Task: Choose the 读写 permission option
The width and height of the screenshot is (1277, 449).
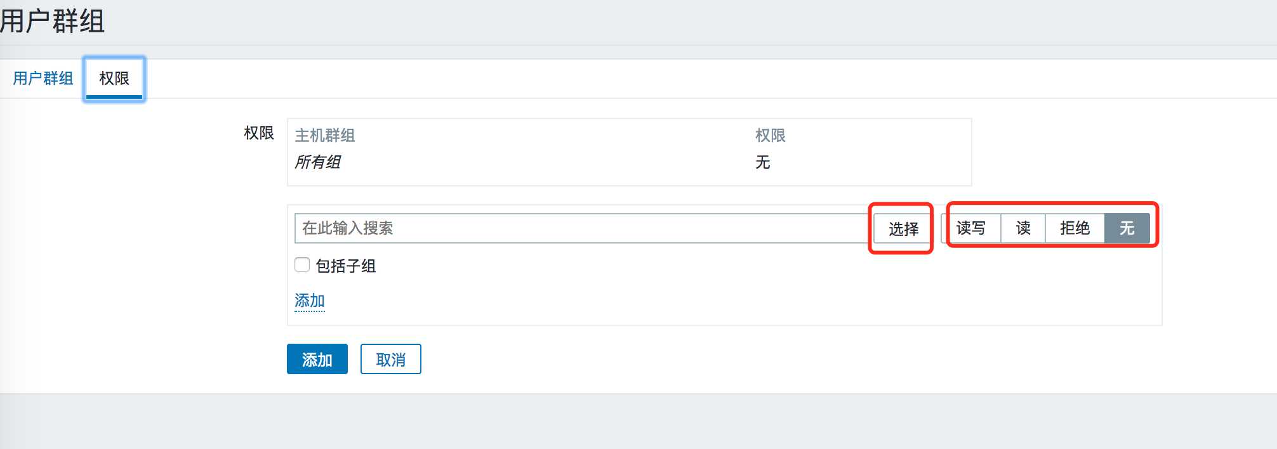Action: click(971, 228)
